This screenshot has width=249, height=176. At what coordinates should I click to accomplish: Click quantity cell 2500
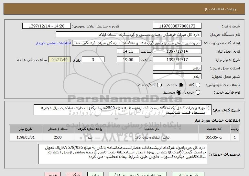point(58,137)
